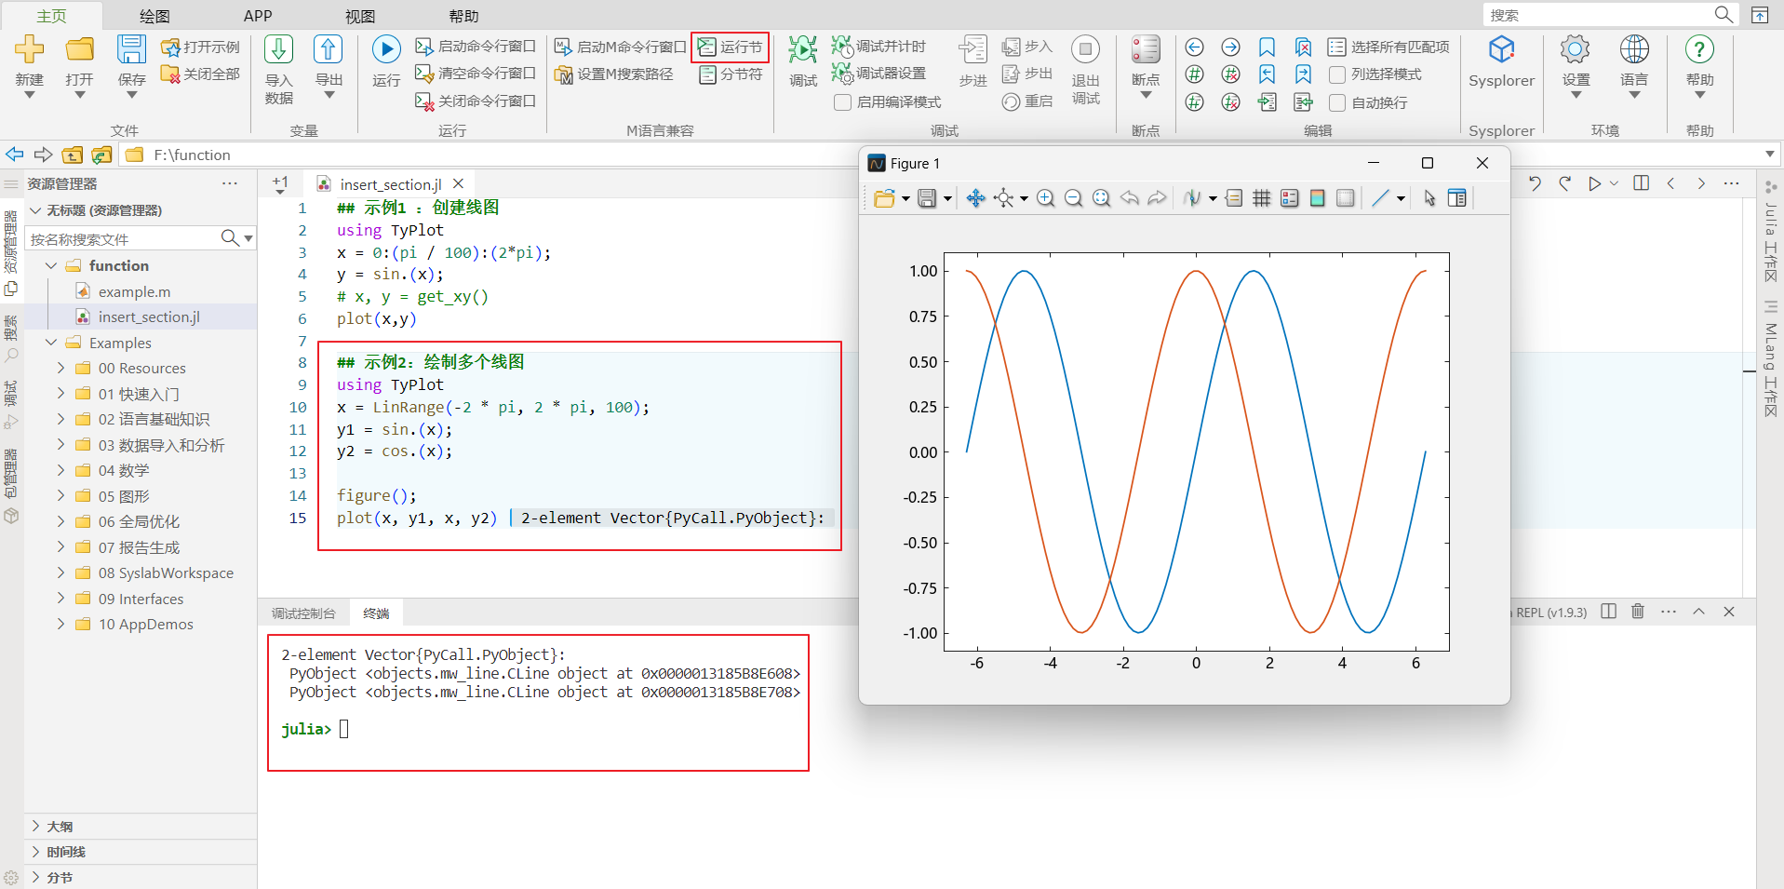Viewport: 1784px width, 889px height.
Task: Enable the 启用编译模式 checkbox
Action: click(843, 102)
